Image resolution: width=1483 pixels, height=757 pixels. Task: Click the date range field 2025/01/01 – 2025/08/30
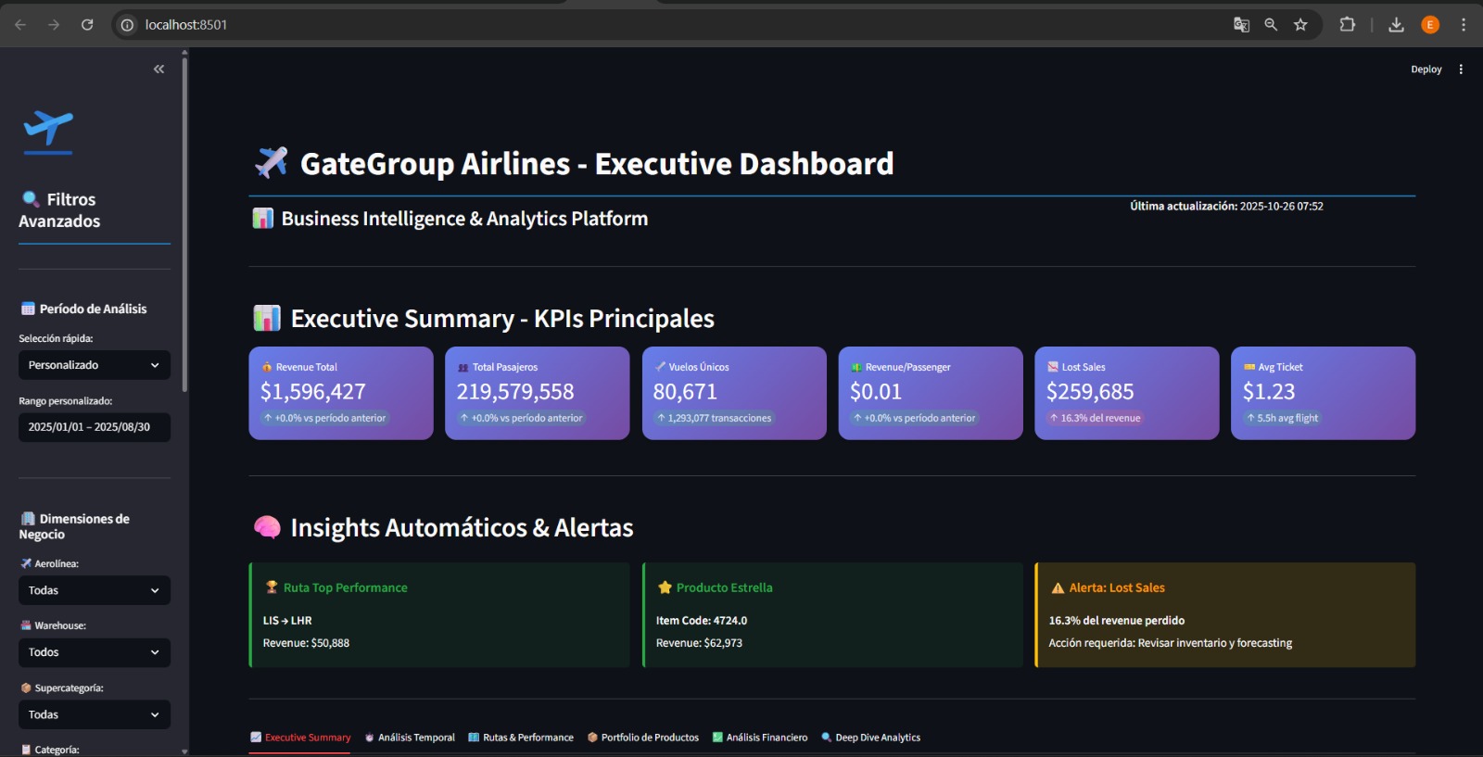pyautogui.click(x=95, y=427)
